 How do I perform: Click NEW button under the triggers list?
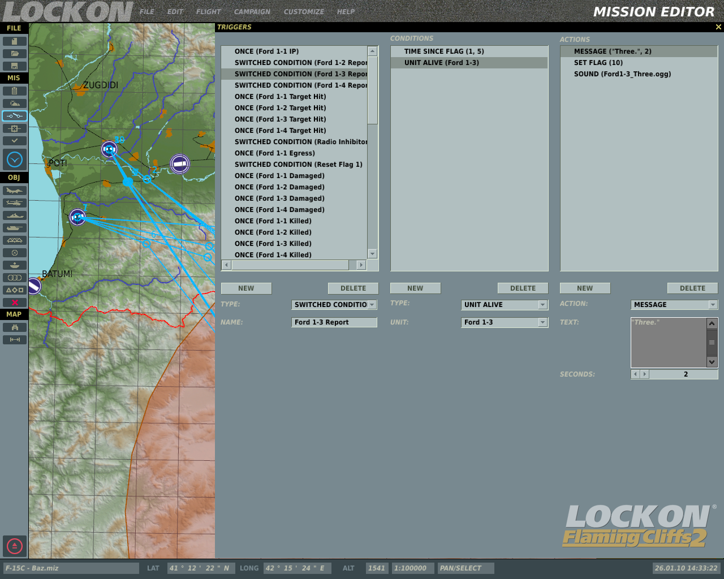pos(246,288)
